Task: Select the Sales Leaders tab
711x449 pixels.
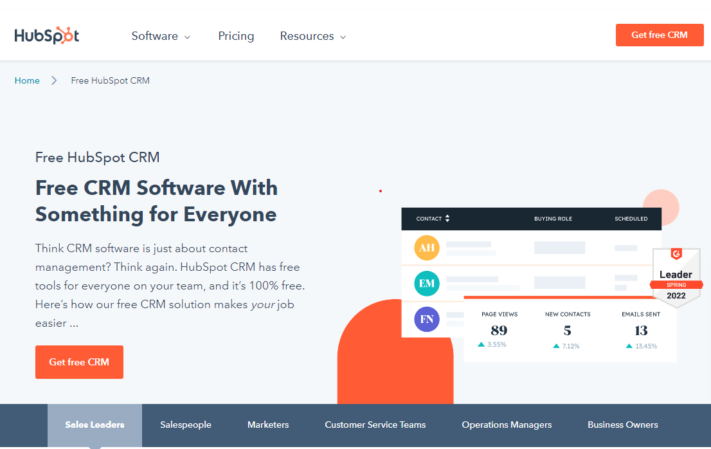Action: pyautogui.click(x=94, y=425)
